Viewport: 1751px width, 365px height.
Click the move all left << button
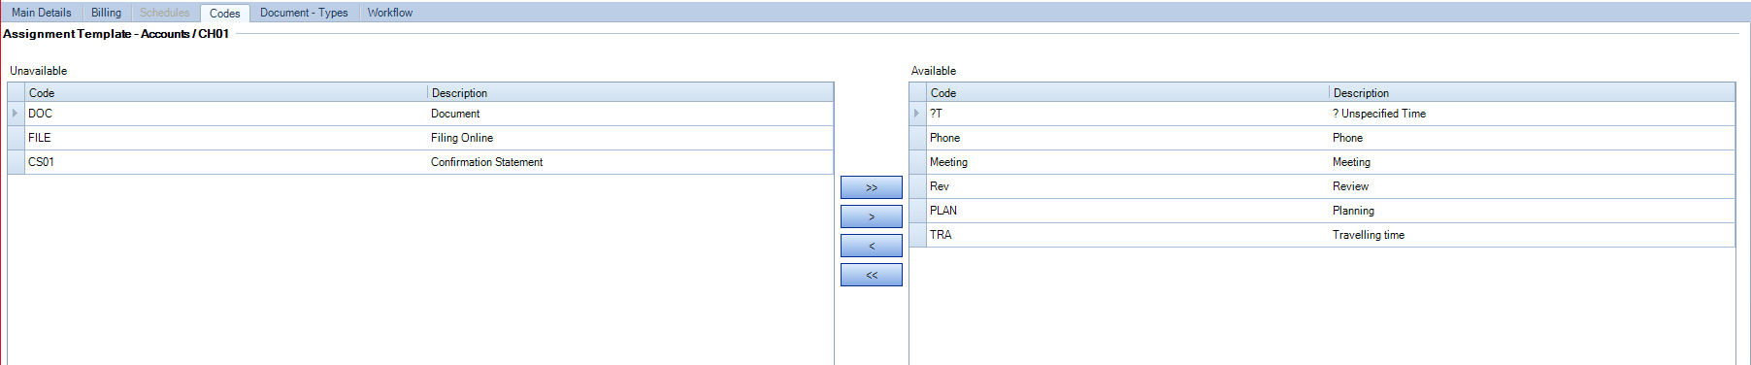[x=872, y=275]
